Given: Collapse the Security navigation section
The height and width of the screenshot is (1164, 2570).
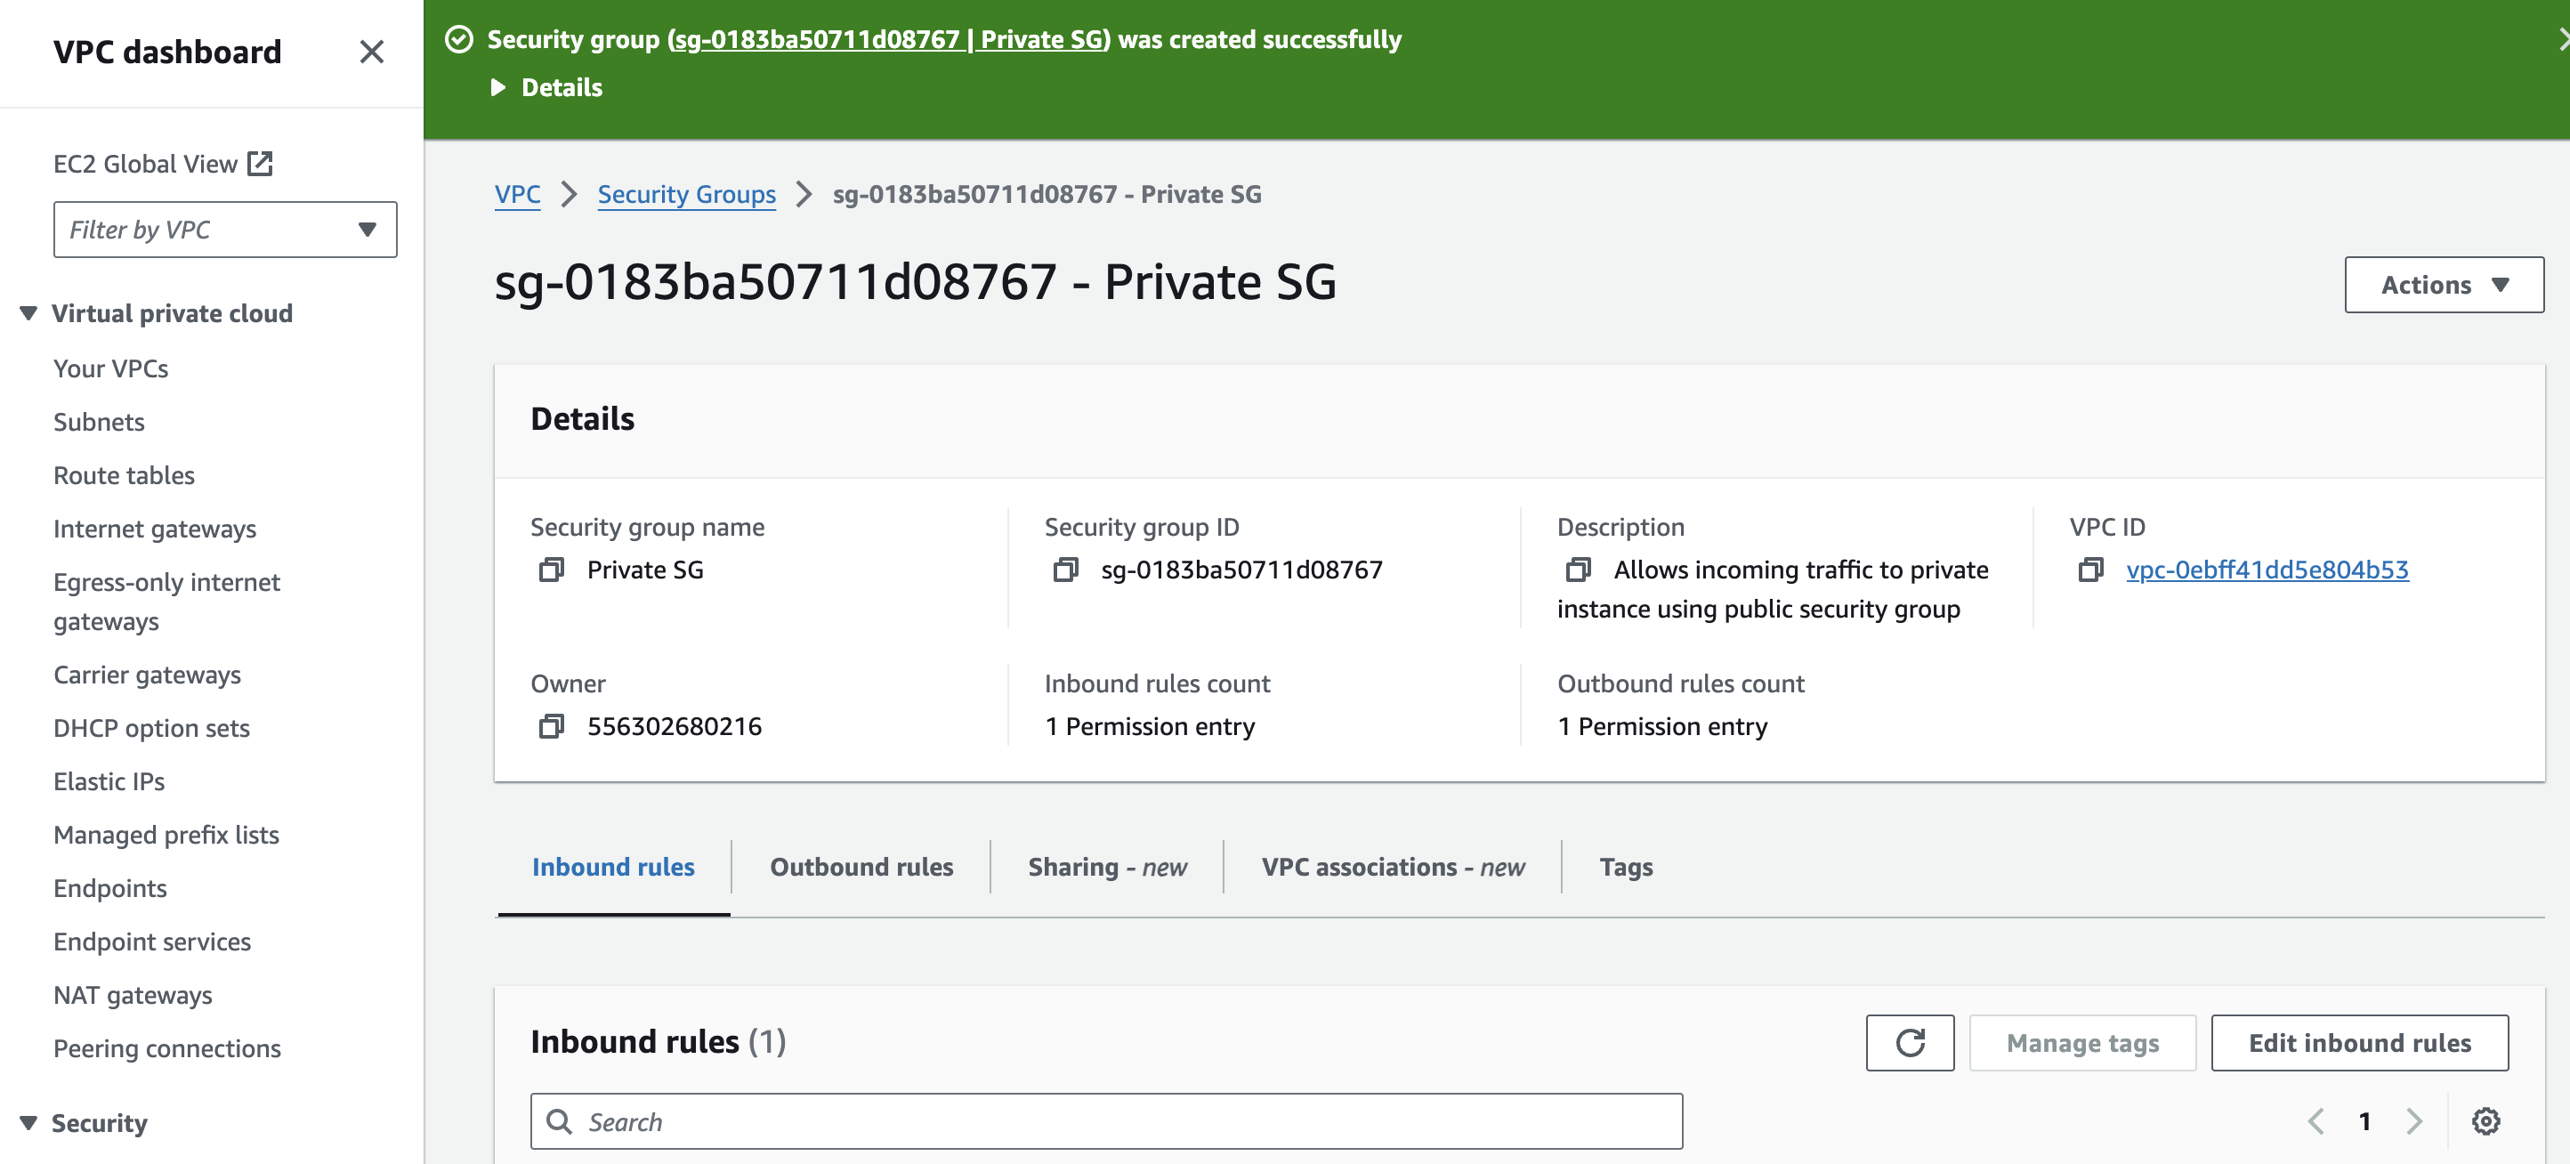Looking at the screenshot, I should 29,1123.
